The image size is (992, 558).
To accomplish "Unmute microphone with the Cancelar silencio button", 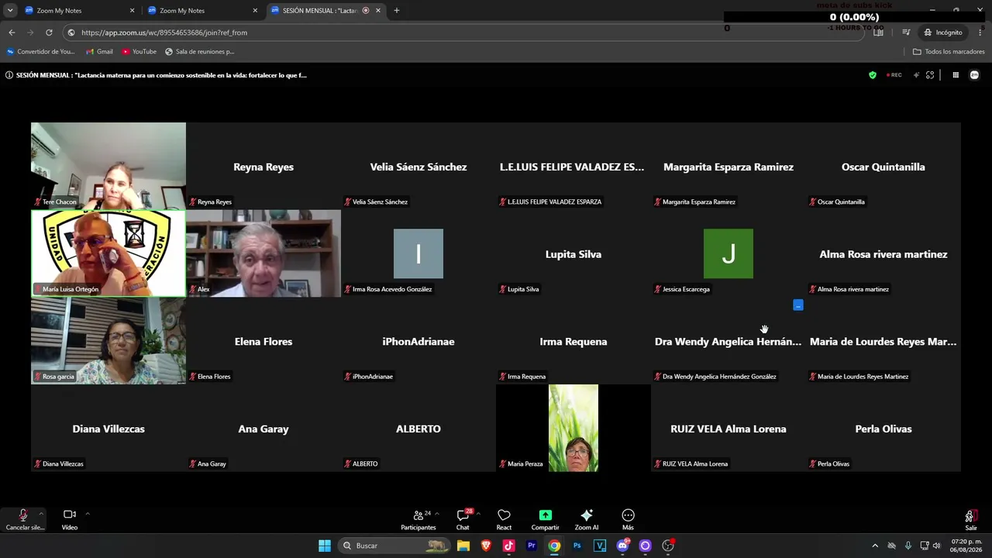I will pyautogui.click(x=23, y=519).
